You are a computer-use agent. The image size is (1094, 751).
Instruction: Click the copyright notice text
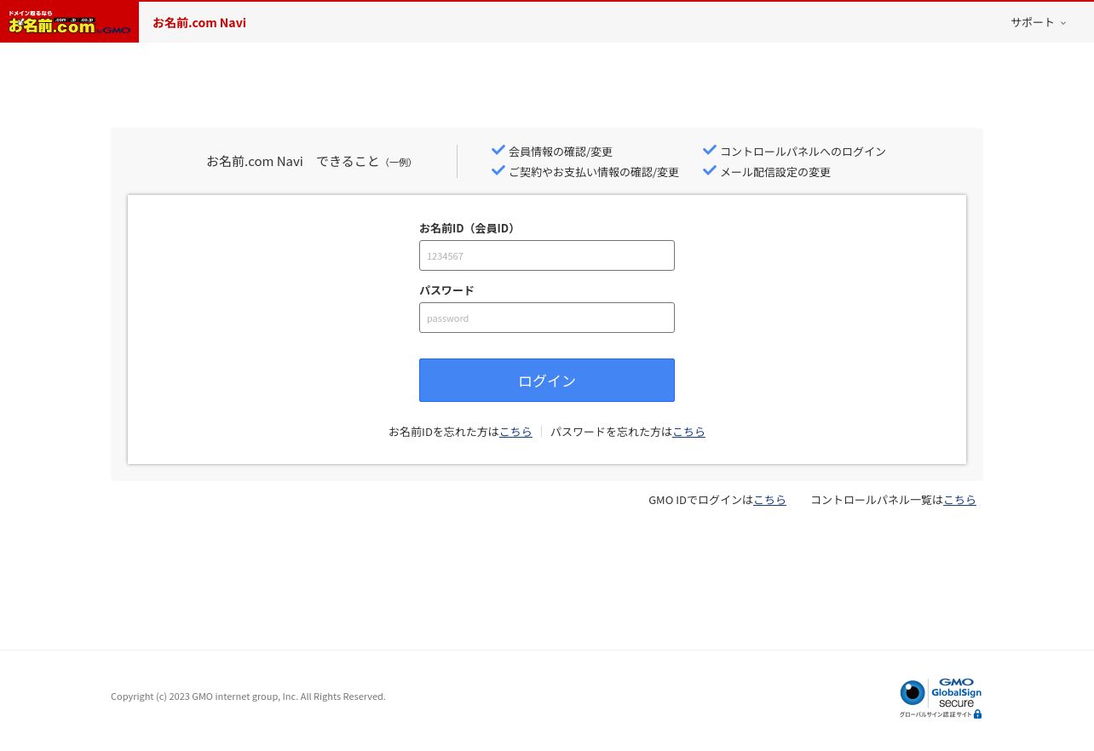tap(248, 697)
